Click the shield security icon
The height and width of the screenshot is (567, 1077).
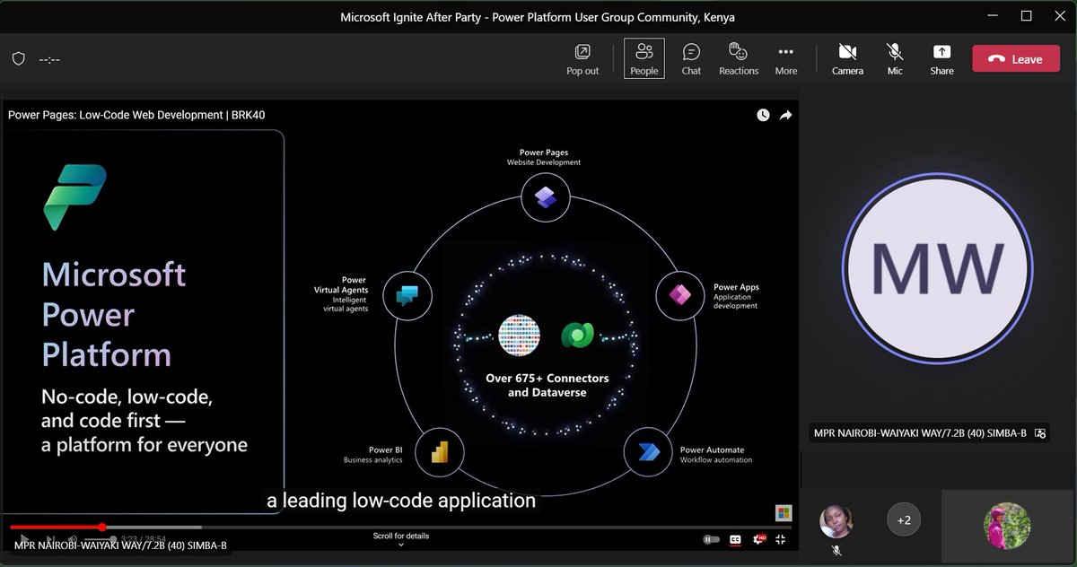tap(18, 59)
